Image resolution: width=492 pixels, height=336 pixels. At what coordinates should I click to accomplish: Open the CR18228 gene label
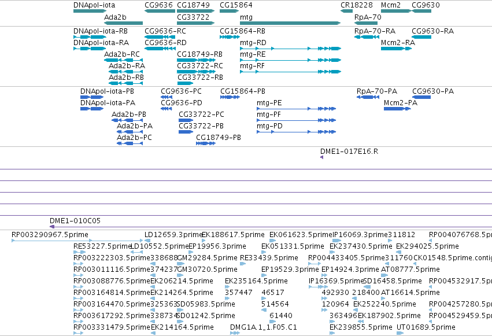point(357,5)
